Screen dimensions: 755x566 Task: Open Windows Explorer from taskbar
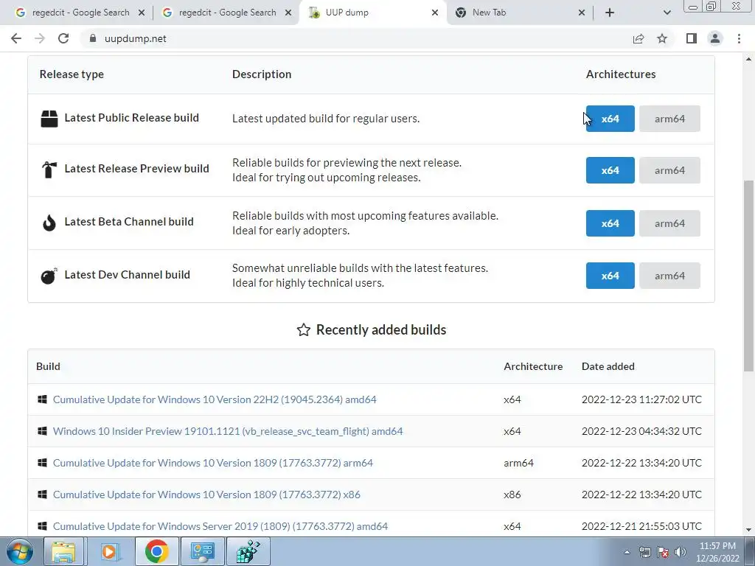point(63,551)
